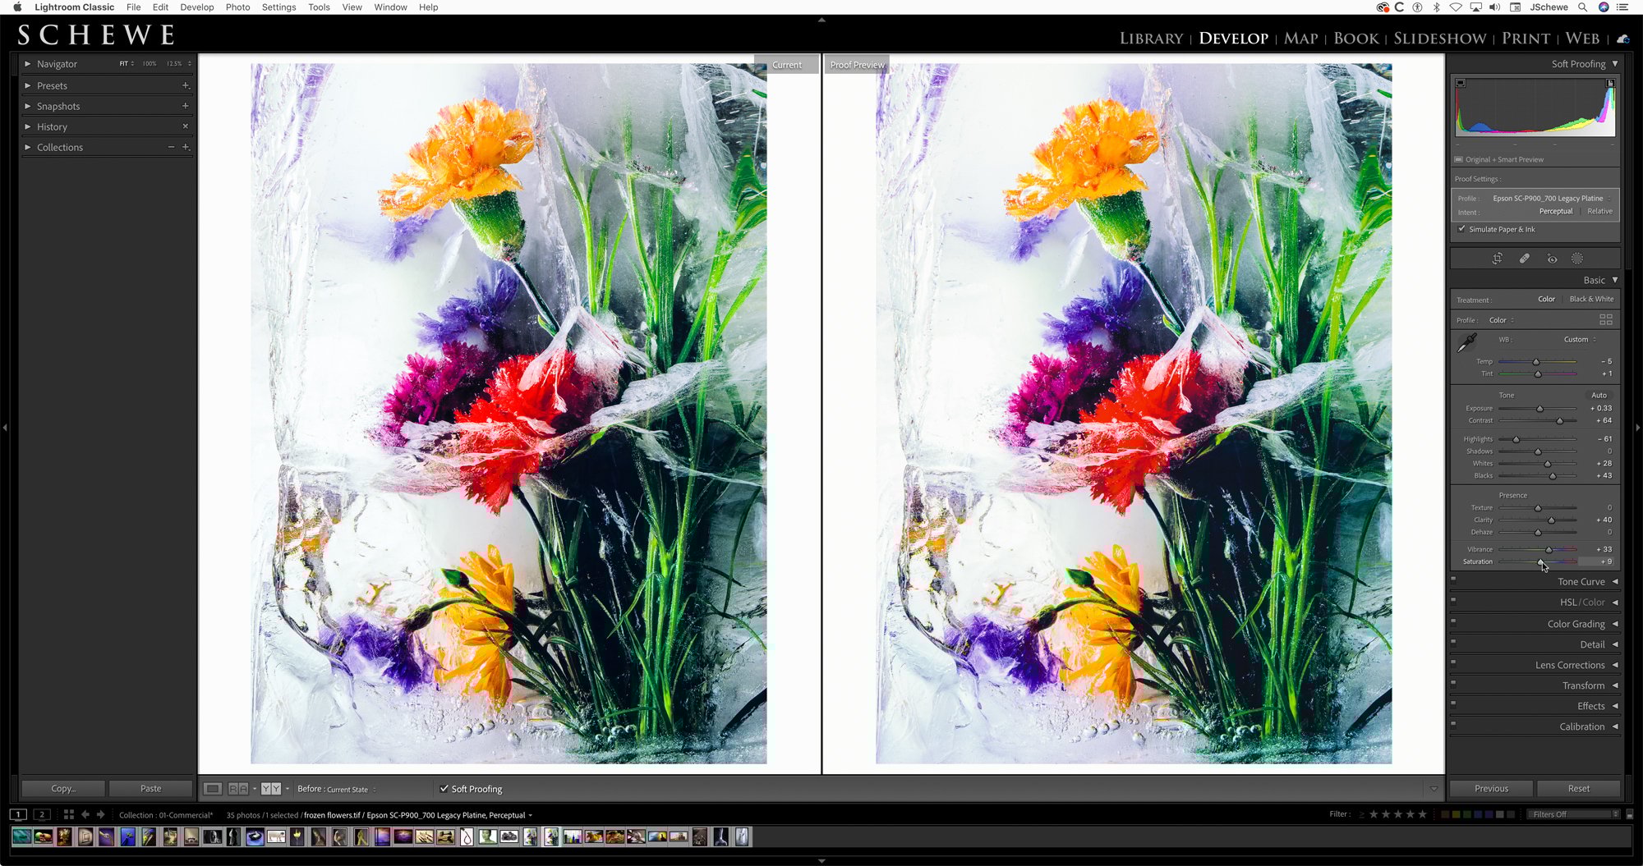Expand the Tone Curve panel
Viewport: 1643px width, 866px height.
click(x=1581, y=581)
